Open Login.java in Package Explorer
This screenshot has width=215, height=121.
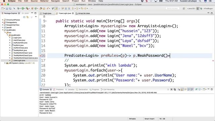[x=17, y=38]
